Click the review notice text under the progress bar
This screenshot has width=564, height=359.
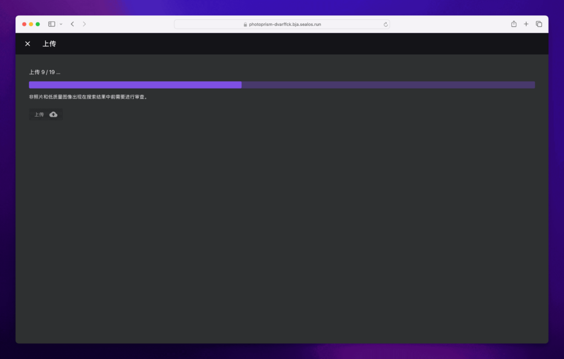pos(88,97)
